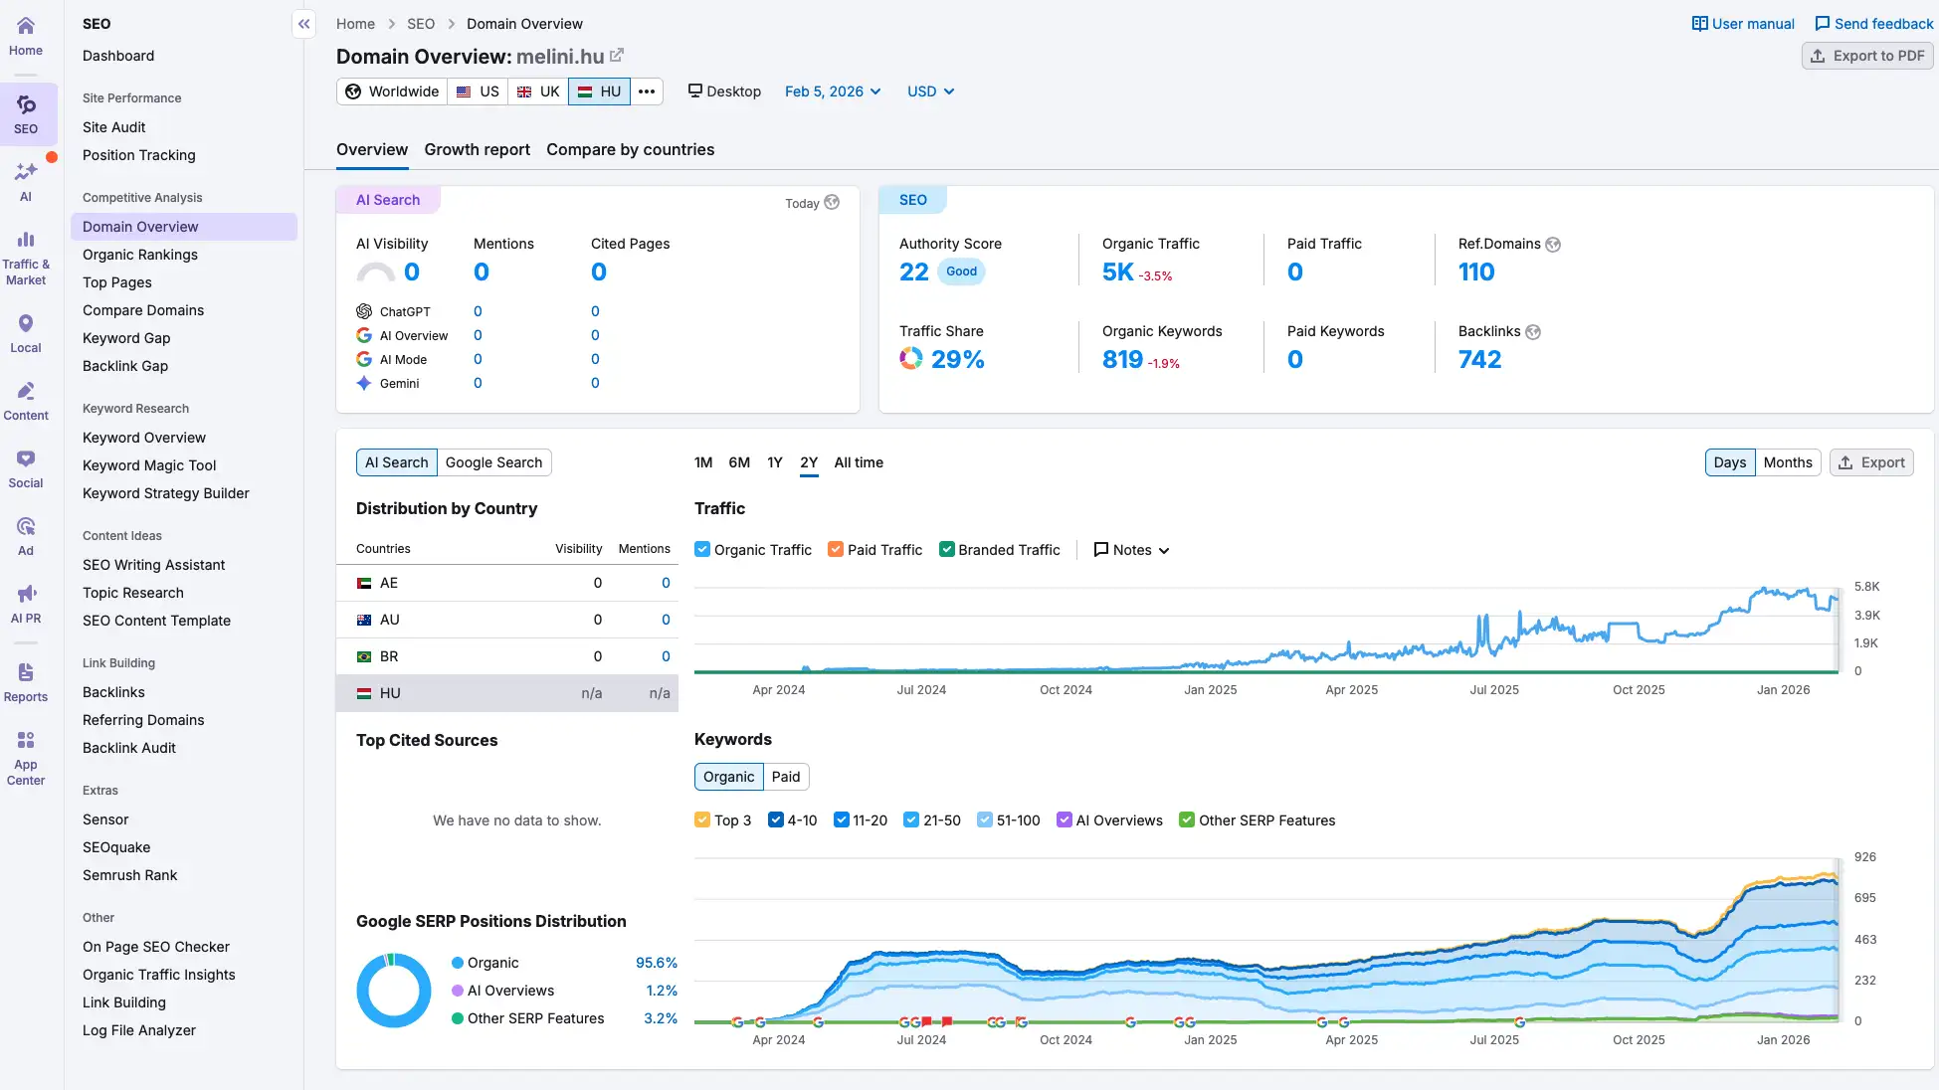Open the Feb 5, 2026 date dropdown

coord(833,91)
